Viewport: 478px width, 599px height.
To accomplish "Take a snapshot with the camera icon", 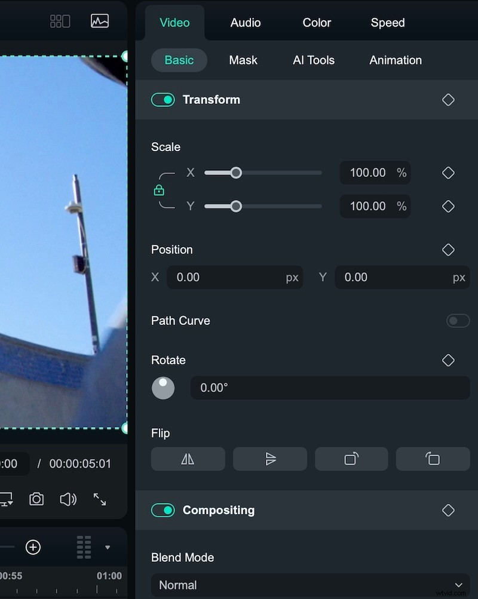I will pyautogui.click(x=36, y=500).
